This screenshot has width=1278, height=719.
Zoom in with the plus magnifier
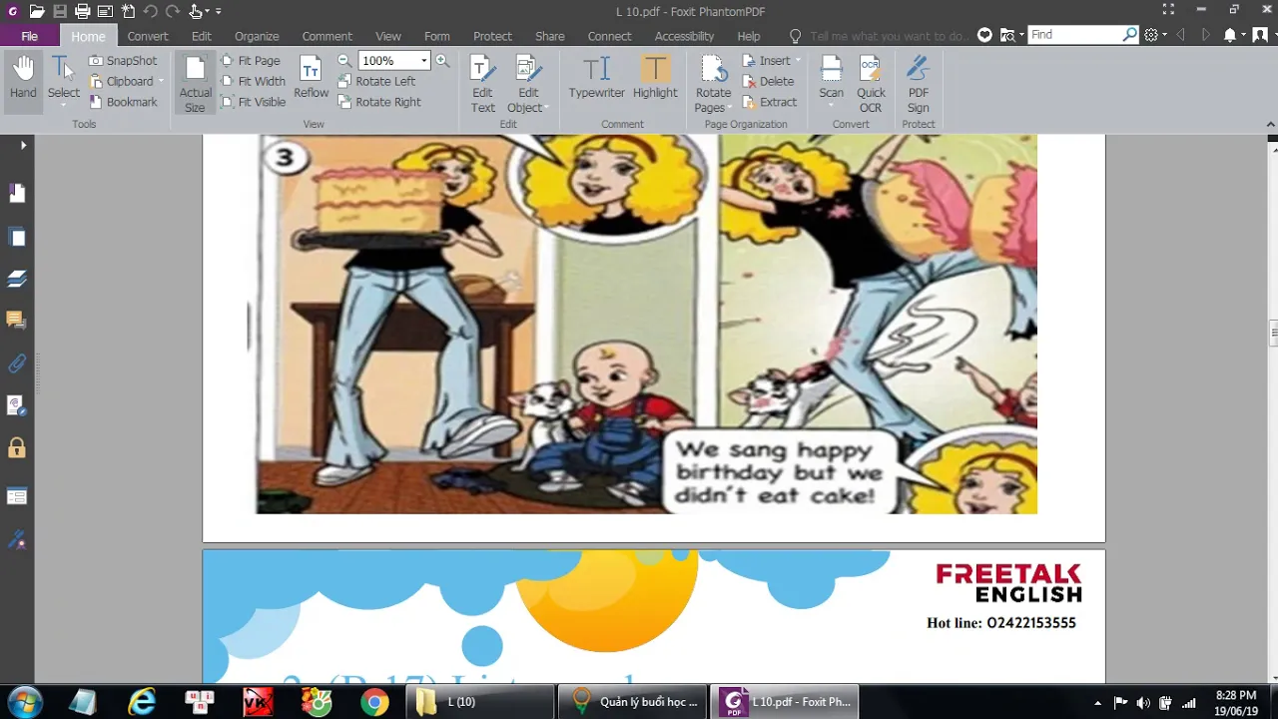pyautogui.click(x=442, y=61)
